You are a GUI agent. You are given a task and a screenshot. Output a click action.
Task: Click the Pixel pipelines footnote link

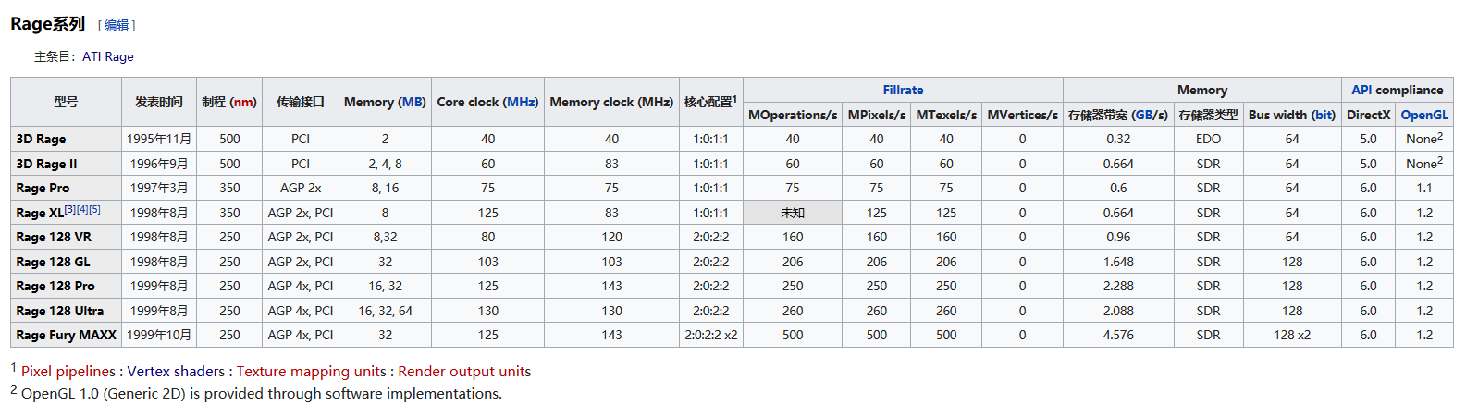pos(68,372)
